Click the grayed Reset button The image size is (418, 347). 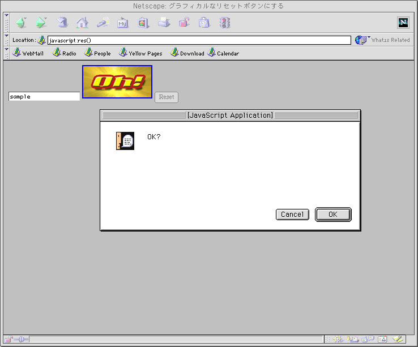coord(167,97)
